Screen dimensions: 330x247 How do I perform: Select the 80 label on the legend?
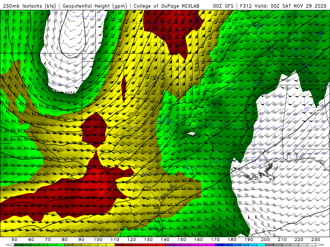[x=65, y=240]
